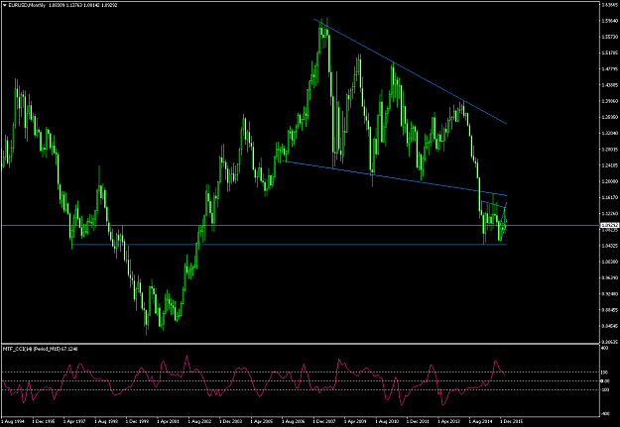Click the current price label on axis
This screenshot has height=427, width=620.
(x=609, y=225)
